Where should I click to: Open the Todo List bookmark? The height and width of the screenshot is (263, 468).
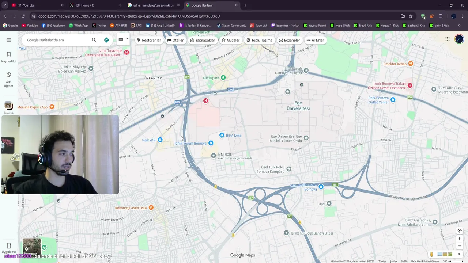tap(258, 26)
